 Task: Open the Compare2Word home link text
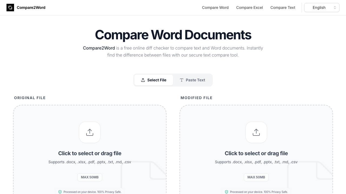pos(31,8)
